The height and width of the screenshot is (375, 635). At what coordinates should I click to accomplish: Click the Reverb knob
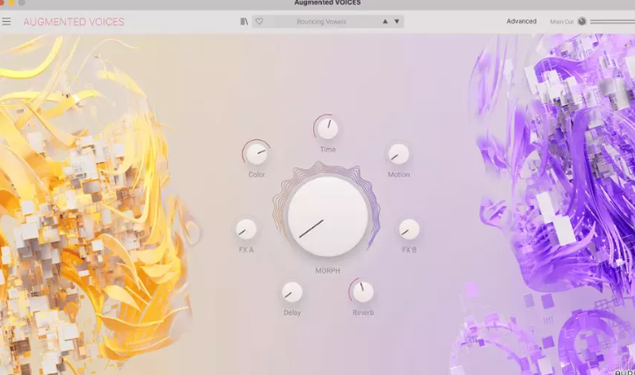(362, 291)
